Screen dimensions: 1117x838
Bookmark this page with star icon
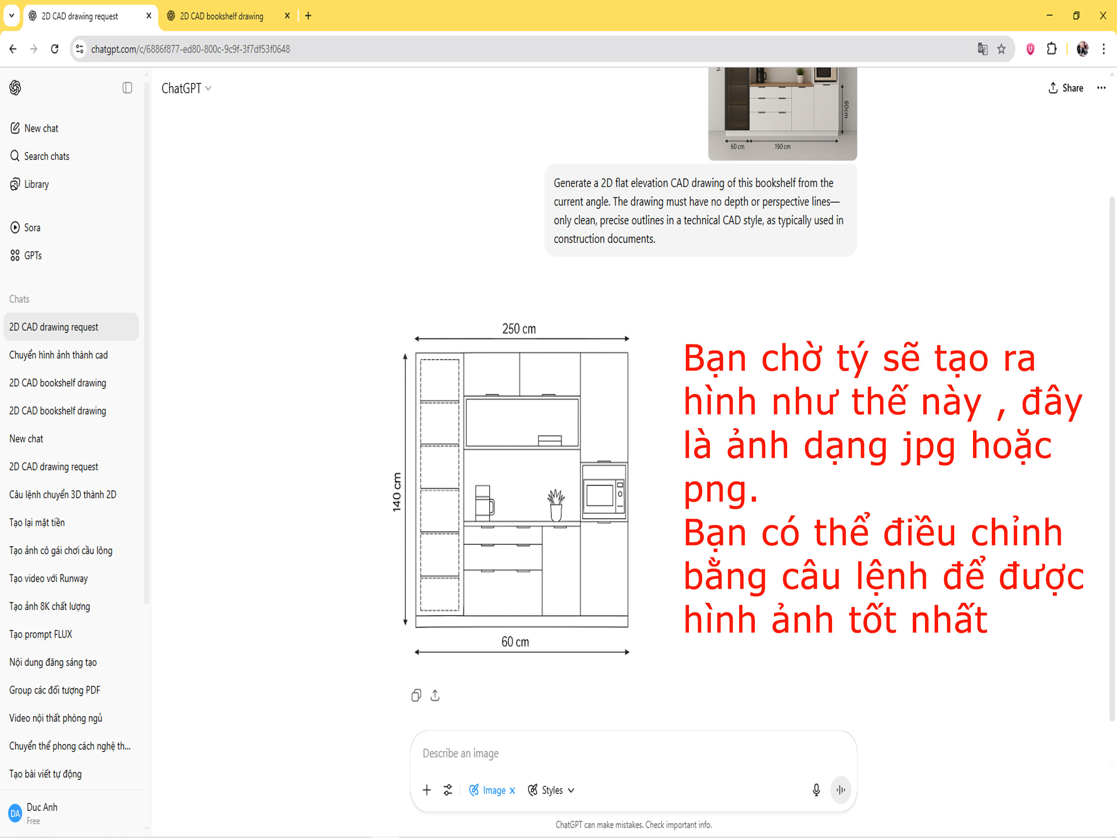point(1001,49)
